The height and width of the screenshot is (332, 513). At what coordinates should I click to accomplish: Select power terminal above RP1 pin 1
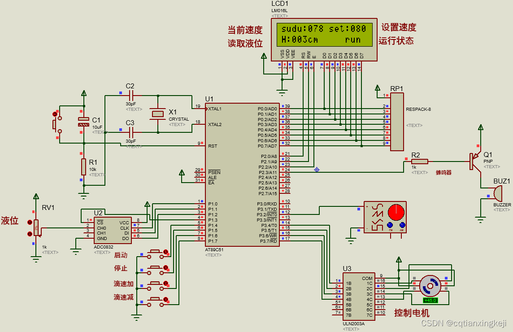point(378,88)
